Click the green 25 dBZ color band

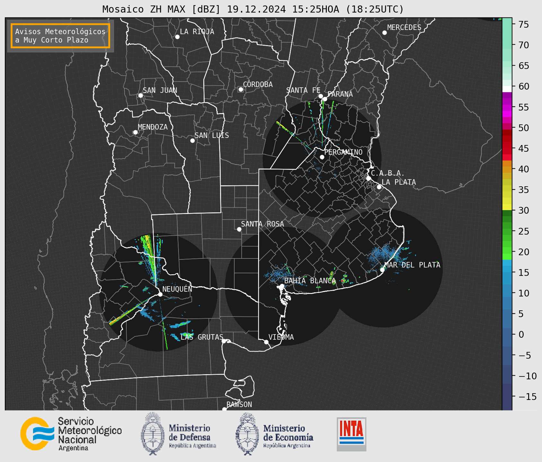[507, 231]
